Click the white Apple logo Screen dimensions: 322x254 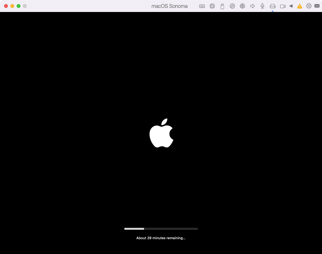point(161,134)
